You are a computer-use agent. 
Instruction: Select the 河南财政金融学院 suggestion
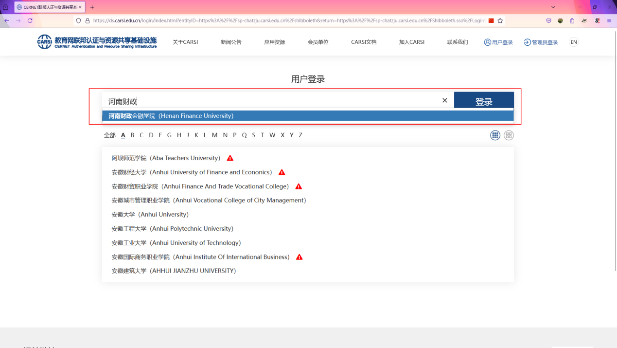[308, 116]
